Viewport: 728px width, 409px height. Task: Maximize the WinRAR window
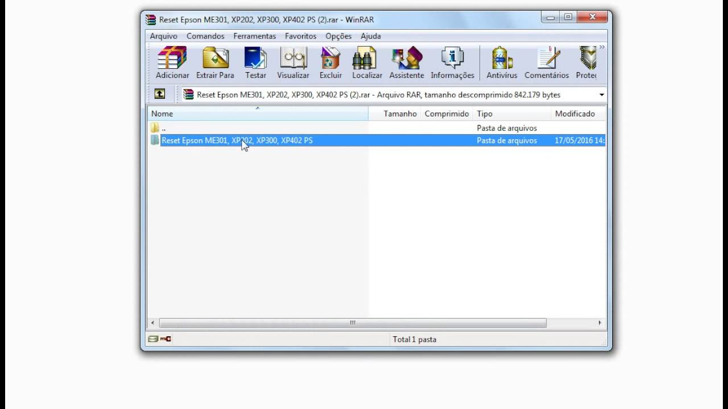[x=568, y=18]
